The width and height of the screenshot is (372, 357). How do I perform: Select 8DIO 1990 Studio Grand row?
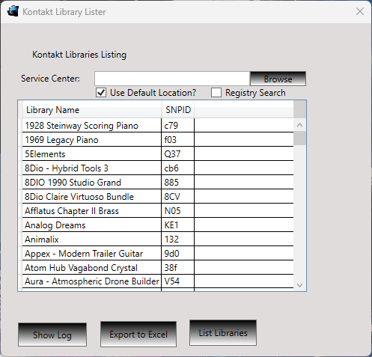coord(158,182)
